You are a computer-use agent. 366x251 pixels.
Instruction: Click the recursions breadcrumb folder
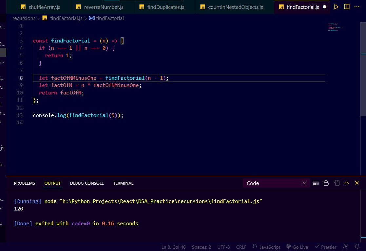coord(24,18)
